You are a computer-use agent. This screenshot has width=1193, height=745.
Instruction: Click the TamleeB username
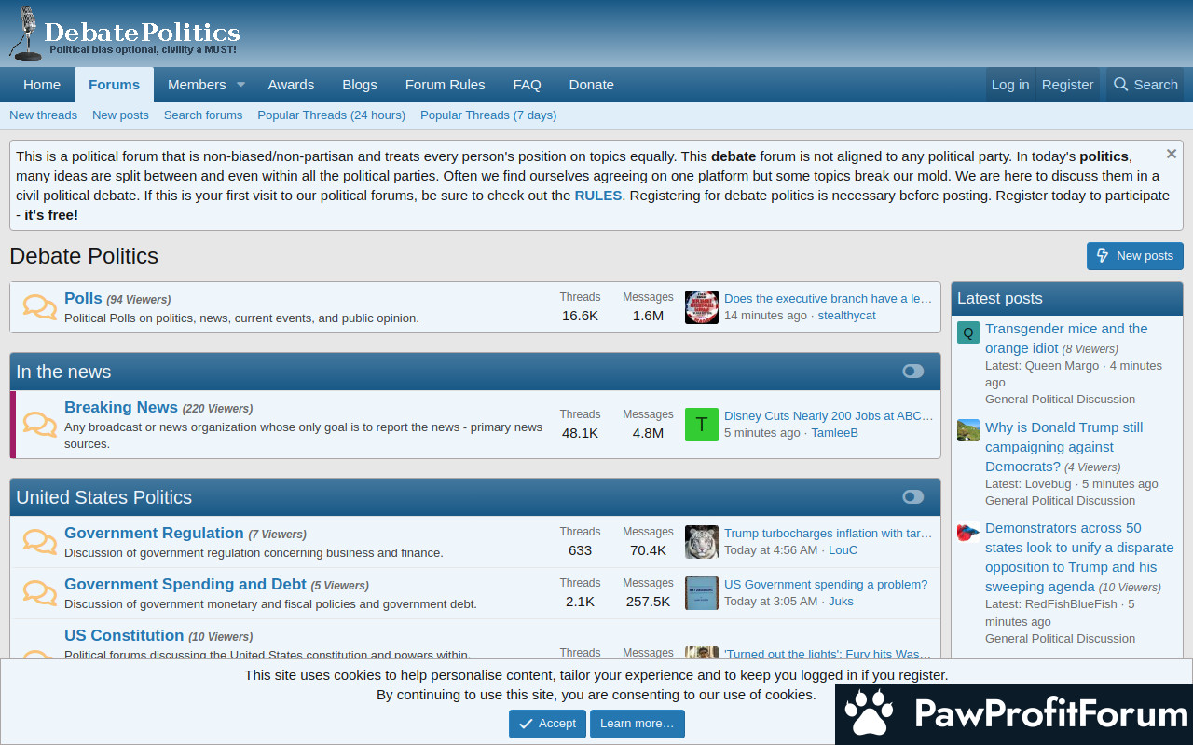click(x=834, y=433)
